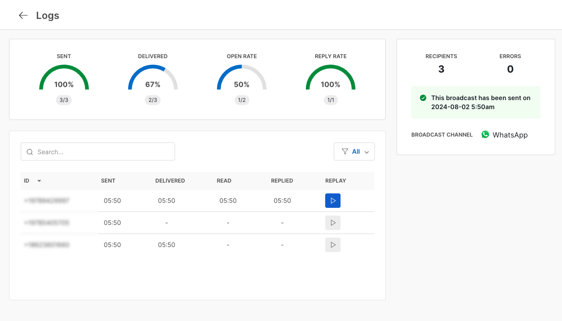Click the Search input field
Viewport: 562px width, 321px height.
coord(104,152)
